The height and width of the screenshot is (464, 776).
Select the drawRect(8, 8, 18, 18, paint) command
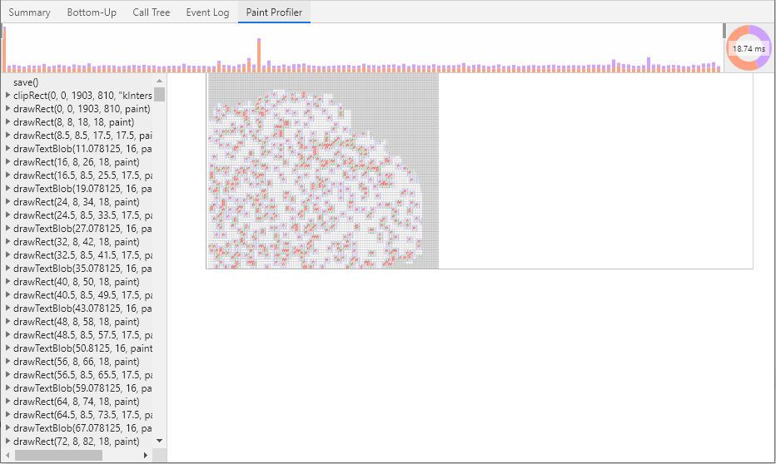73,122
